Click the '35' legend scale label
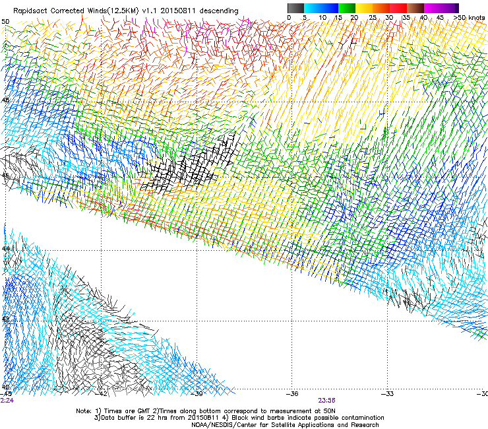This screenshot has height=429, width=488. point(406,18)
